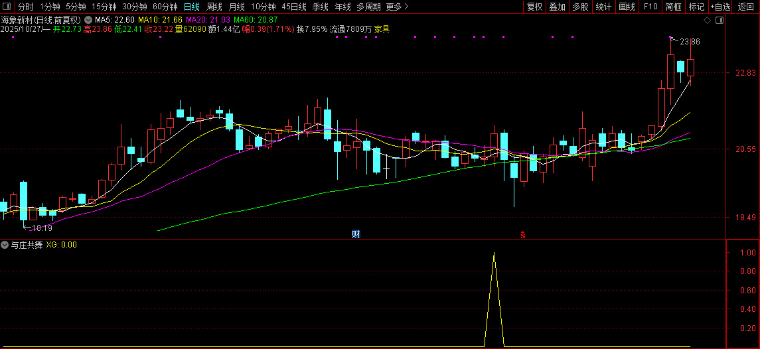
Task: Toggle the left sidebar panel icon
Action: [7, 7]
